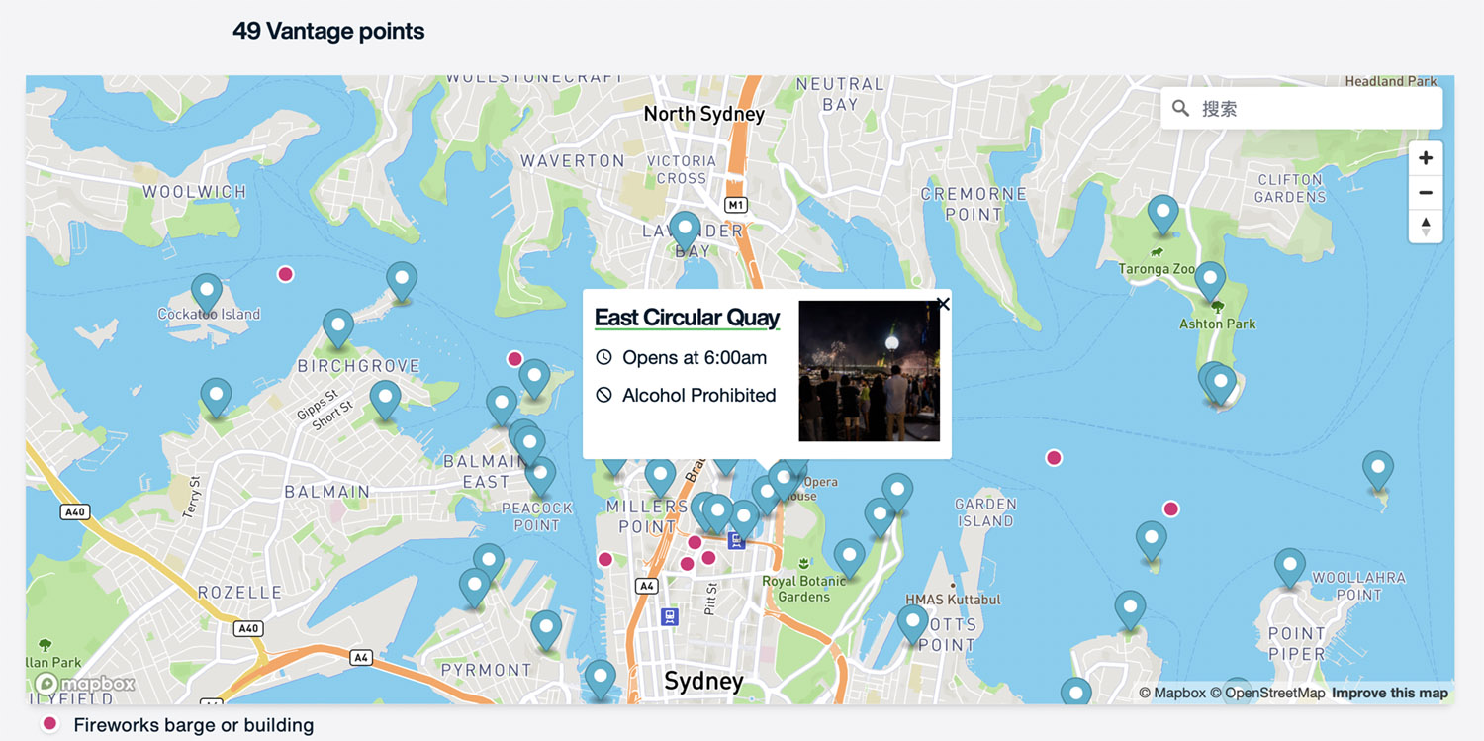Zoom in on the map

click(1425, 158)
